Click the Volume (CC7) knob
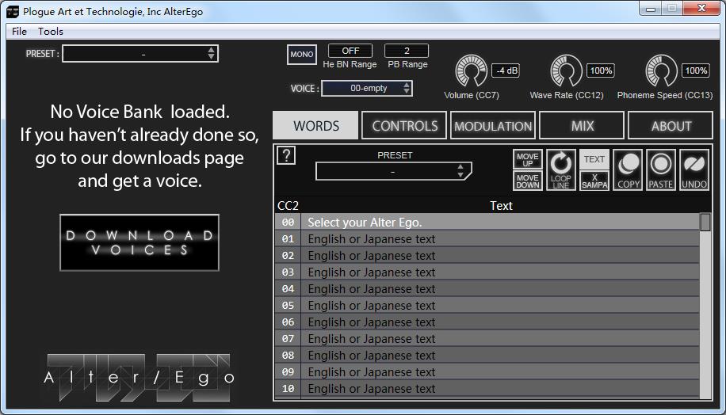 coord(471,72)
